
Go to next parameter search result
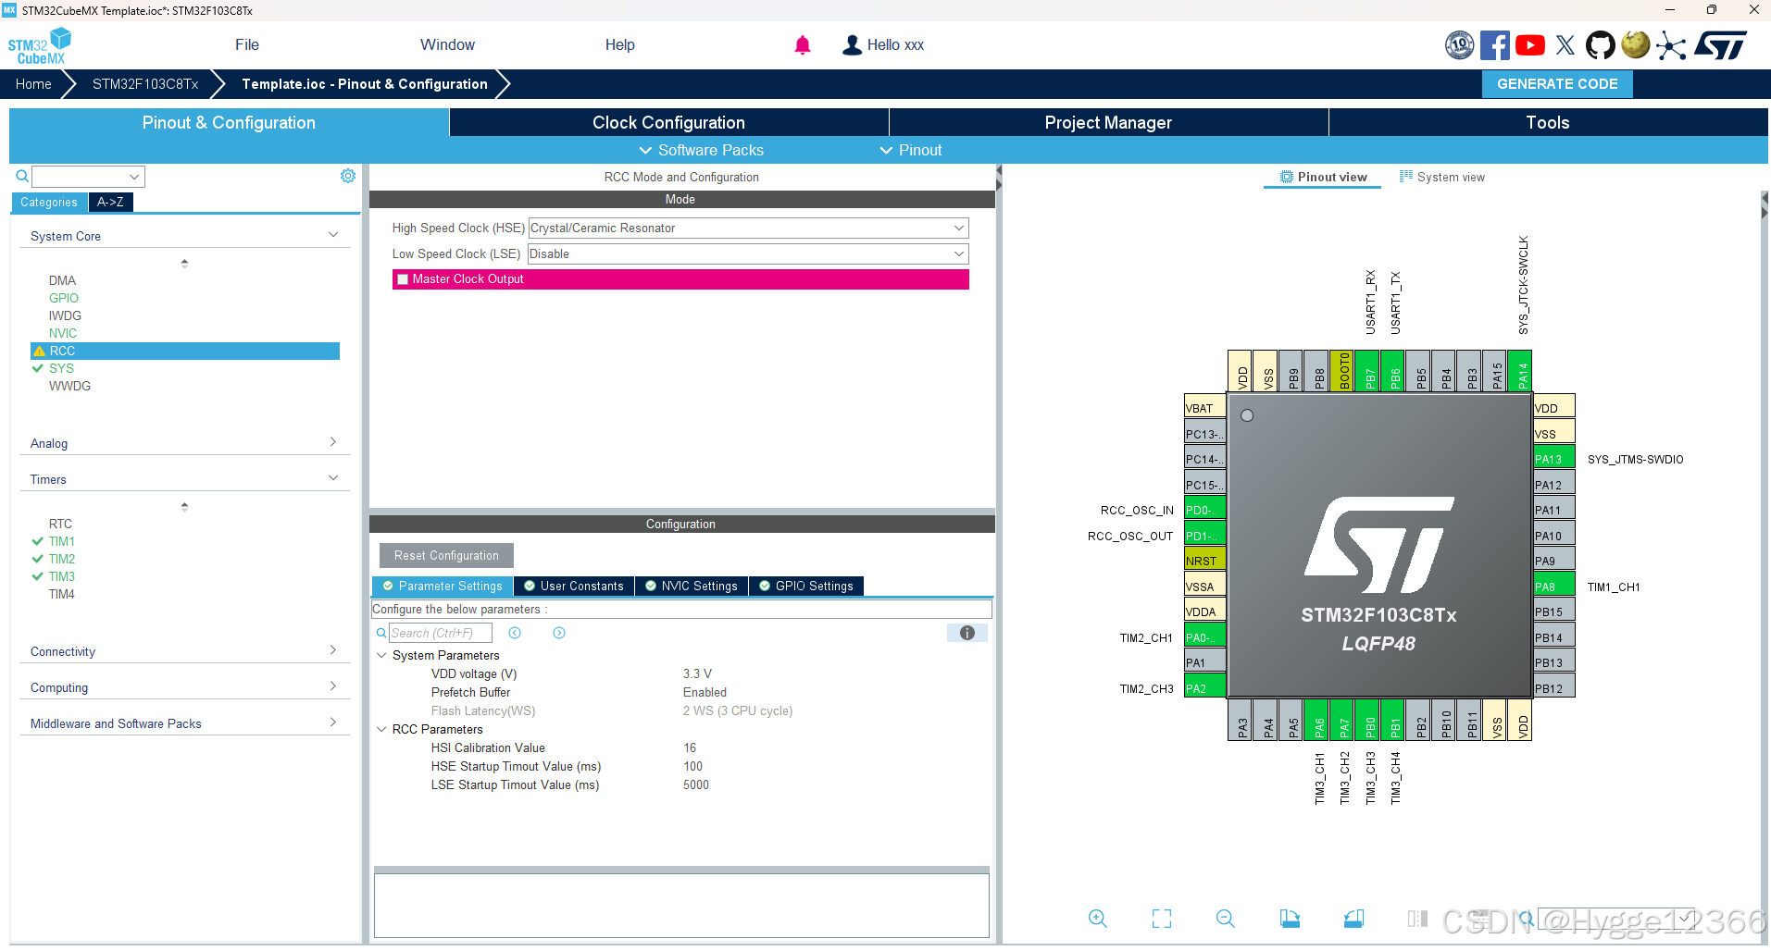click(559, 633)
